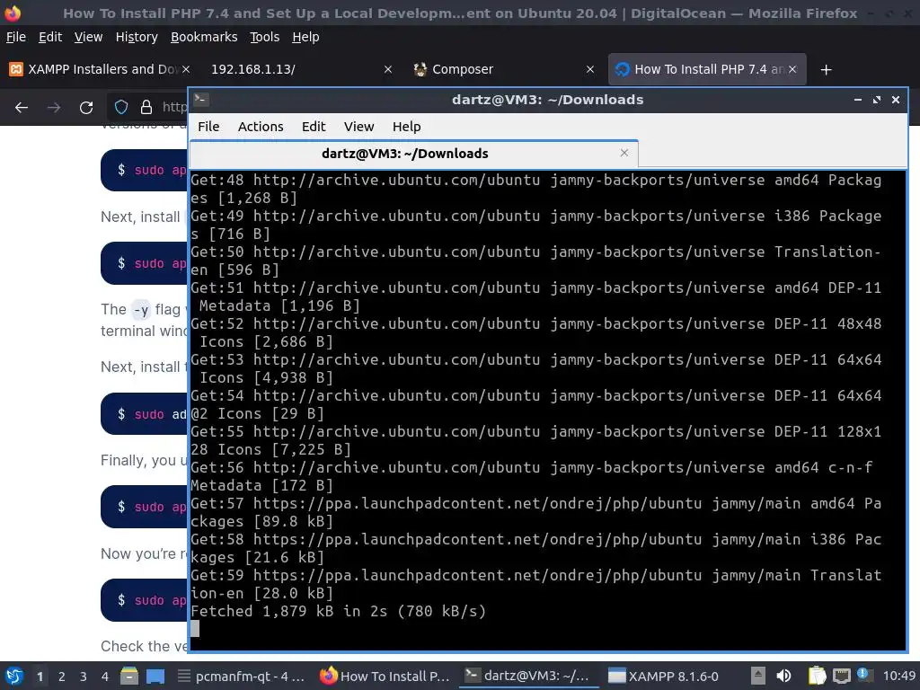Open Firefox Bookmarks menu

click(204, 37)
